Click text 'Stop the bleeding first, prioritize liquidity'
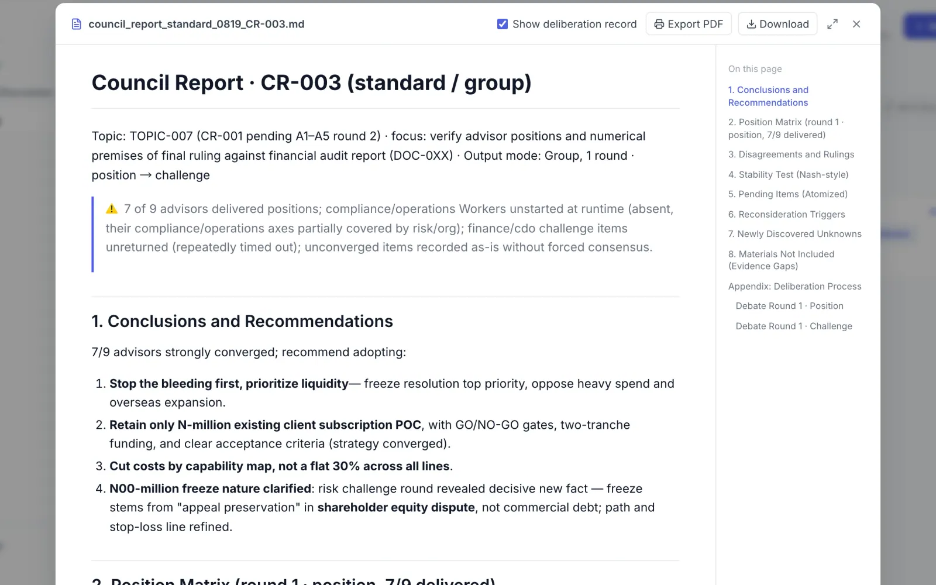 [229, 384]
